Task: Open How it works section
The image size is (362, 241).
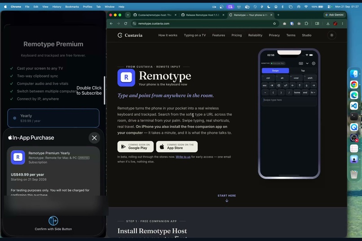Action: click(168, 35)
